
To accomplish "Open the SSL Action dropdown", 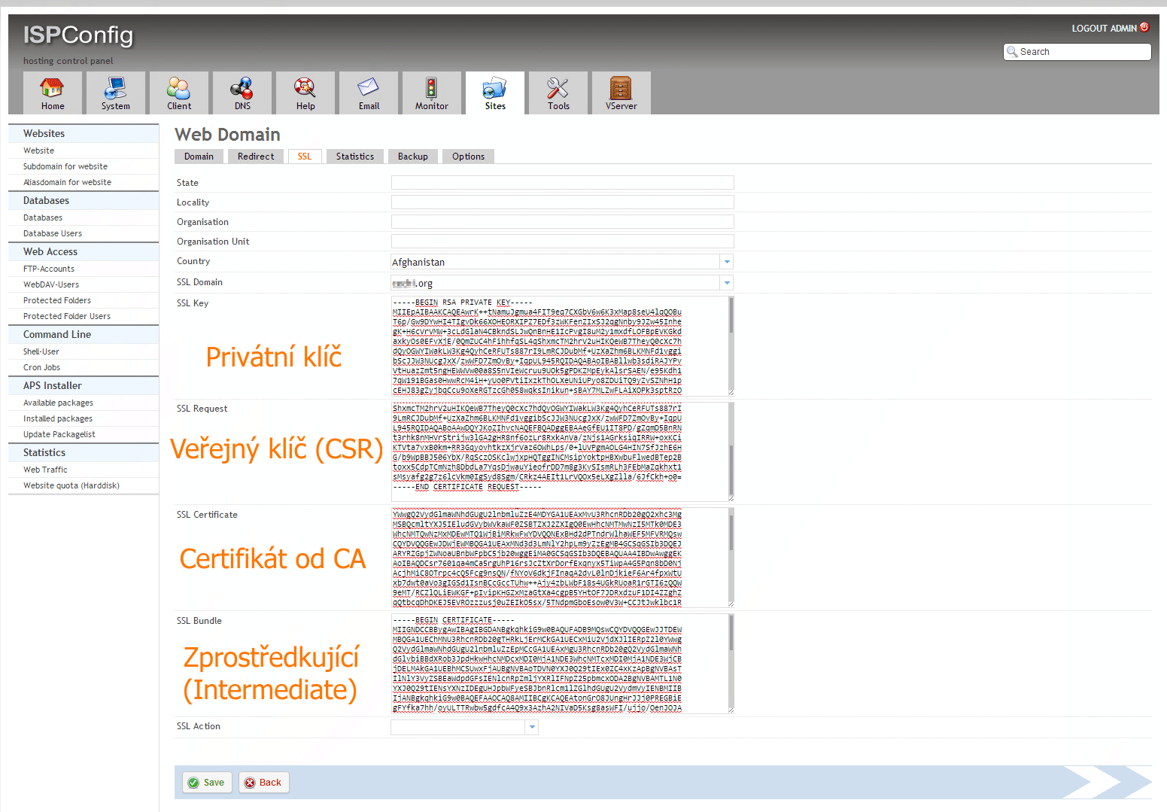I will pyautogui.click(x=532, y=727).
